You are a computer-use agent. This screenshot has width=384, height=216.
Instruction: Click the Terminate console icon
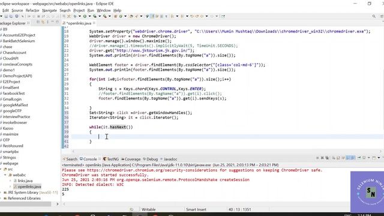tap(317, 158)
